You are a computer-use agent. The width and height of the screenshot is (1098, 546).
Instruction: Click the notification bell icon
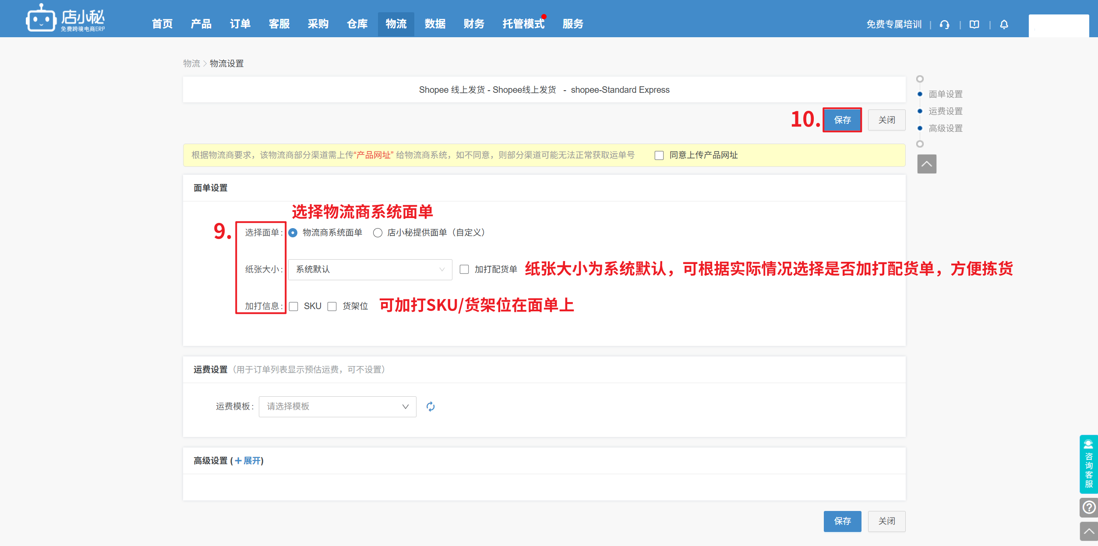point(1004,25)
